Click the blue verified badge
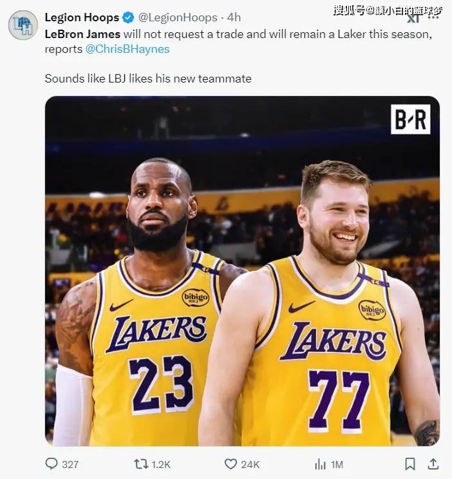This screenshot has width=452, height=479. point(129,17)
